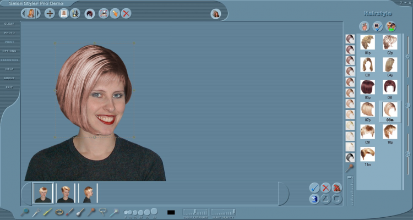Select hairstyle thumbnail 10p
Image resolution: width=413 pixels, height=220 pixels.
(390, 131)
